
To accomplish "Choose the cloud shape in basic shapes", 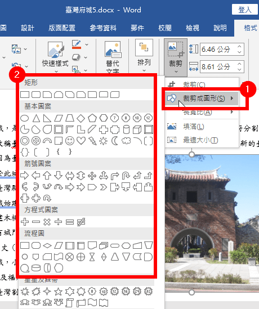I will click(126, 141).
